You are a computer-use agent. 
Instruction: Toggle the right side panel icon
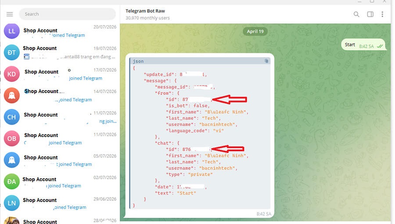click(370, 14)
